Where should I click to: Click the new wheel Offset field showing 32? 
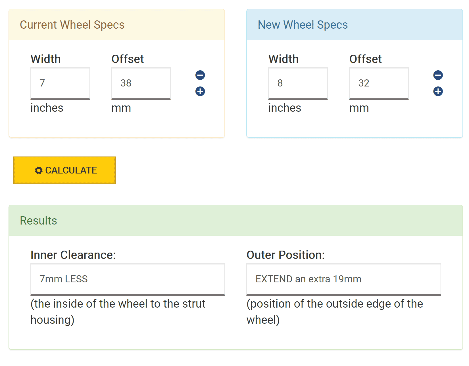pos(379,83)
